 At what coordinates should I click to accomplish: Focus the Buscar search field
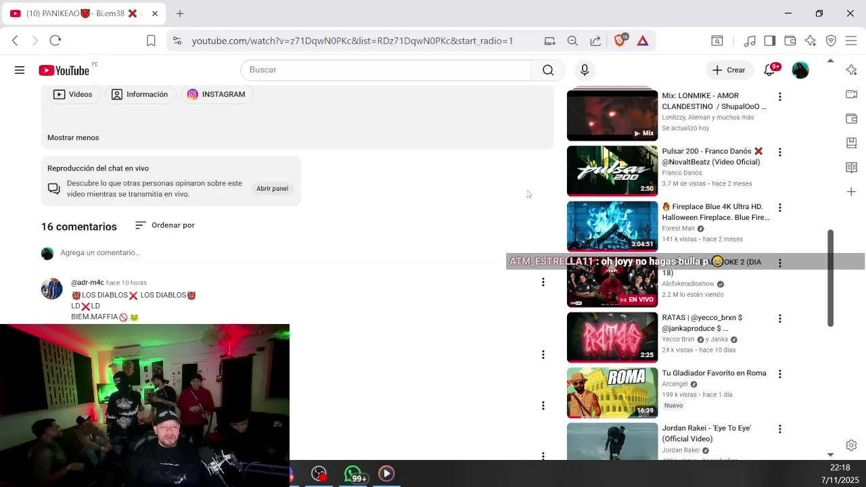pyautogui.click(x=386, y=70)
